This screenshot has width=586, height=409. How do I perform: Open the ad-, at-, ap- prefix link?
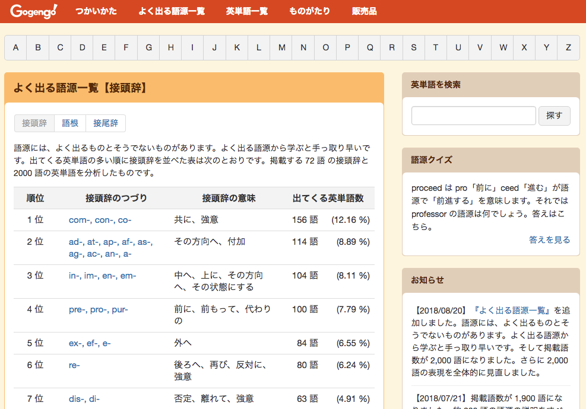110,248
